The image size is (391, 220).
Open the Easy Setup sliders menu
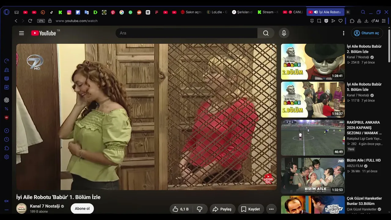click(x=384, y=21)
